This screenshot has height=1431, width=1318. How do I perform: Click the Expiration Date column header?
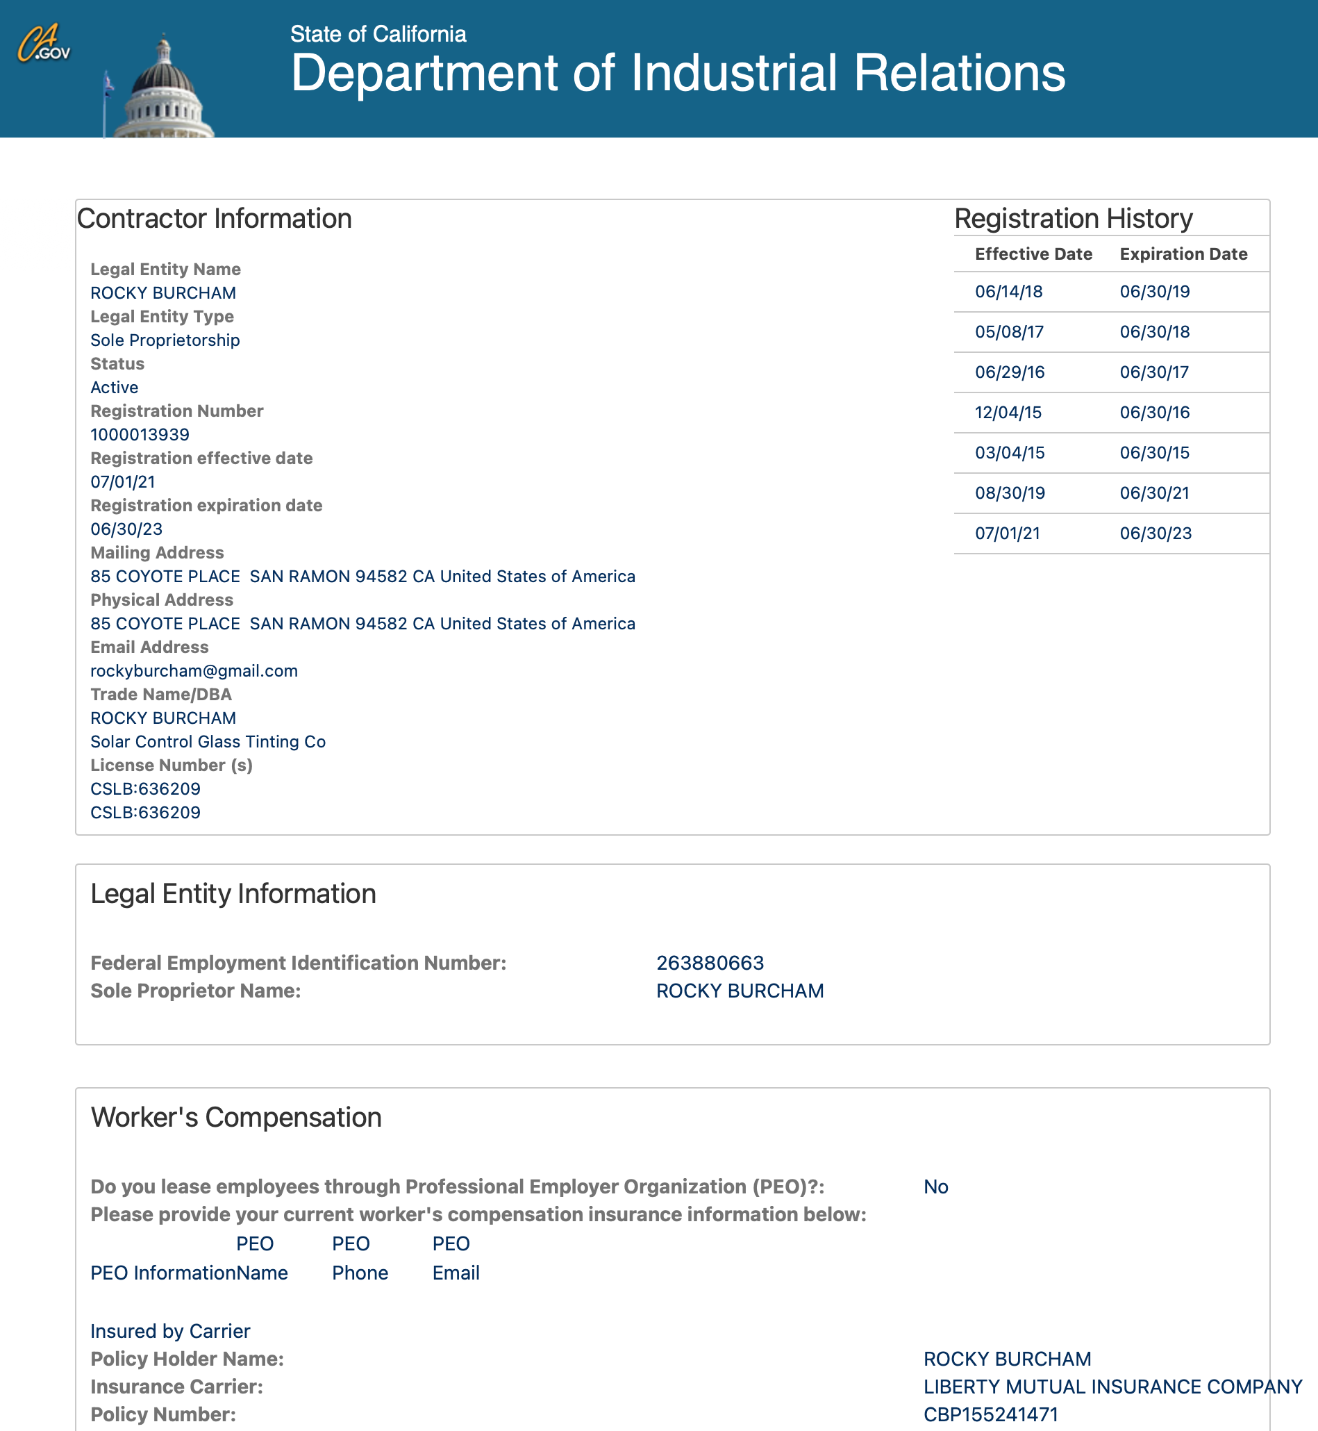pyautogui.click(x=1183, y=254)
